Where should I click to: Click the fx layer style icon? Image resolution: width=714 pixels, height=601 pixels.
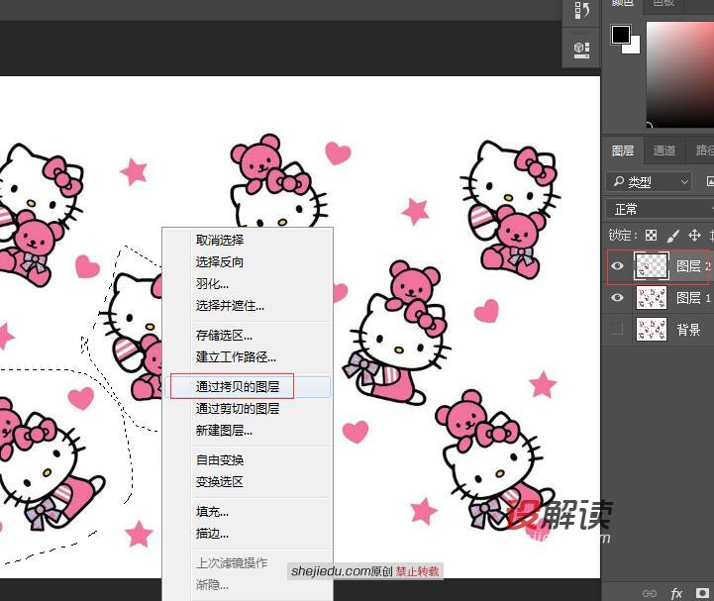676,593
